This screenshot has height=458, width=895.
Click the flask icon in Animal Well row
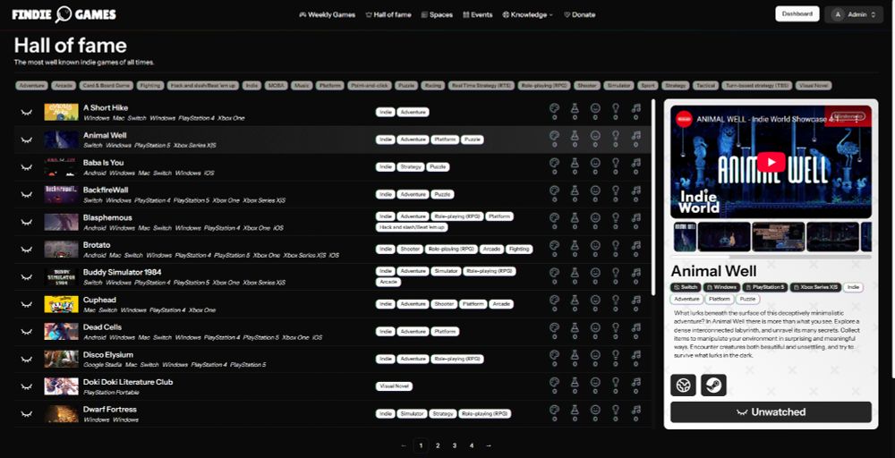575,135
